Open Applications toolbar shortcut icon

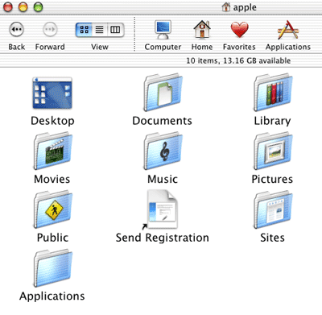pyautogui.click(x=288, y=30)
